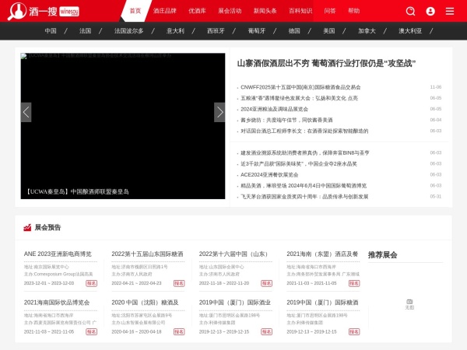Click the UCWA秦皇岛 carousel caption
Image resolution: width=467 pixels, height=350 pixels.
(77, 191)
